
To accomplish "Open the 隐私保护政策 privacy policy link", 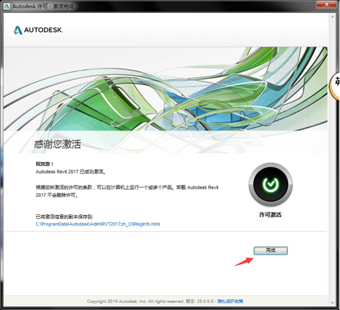I will (230, 301).
